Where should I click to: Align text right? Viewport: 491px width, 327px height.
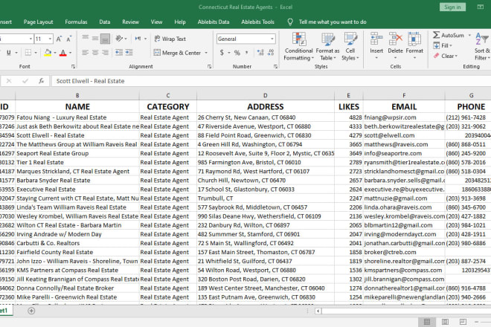point(105,53)
